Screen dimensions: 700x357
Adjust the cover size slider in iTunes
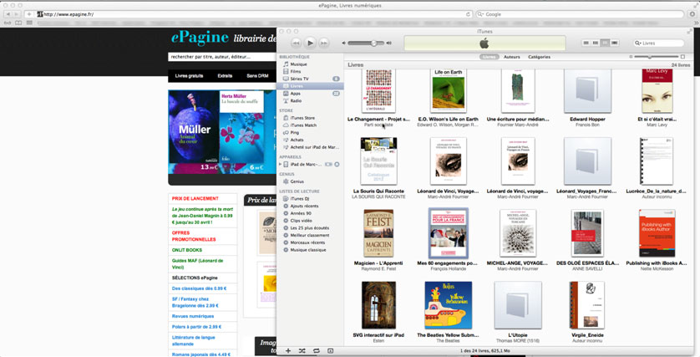(x=657, y=57)
